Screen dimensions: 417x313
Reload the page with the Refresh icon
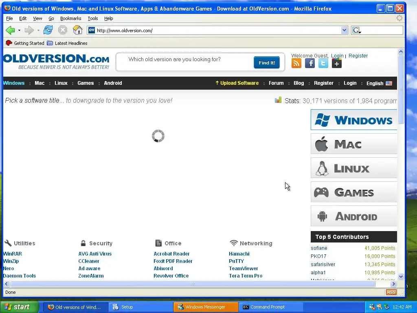pyautogui.click(x=48, y=30)
